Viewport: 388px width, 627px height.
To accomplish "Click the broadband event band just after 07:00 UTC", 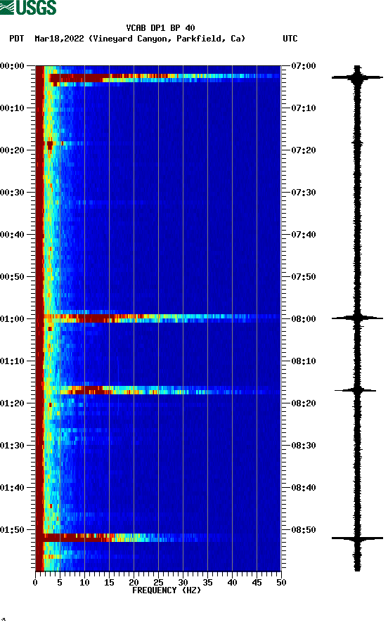I will (x=164, y=79).
